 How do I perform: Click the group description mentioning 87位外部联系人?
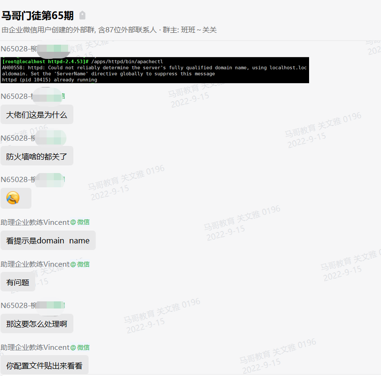(109, 30)
